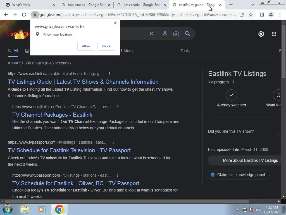Screen dimensions: 286x215
Task: Click the Chrome taskbar icon
Action: [59, 209]
